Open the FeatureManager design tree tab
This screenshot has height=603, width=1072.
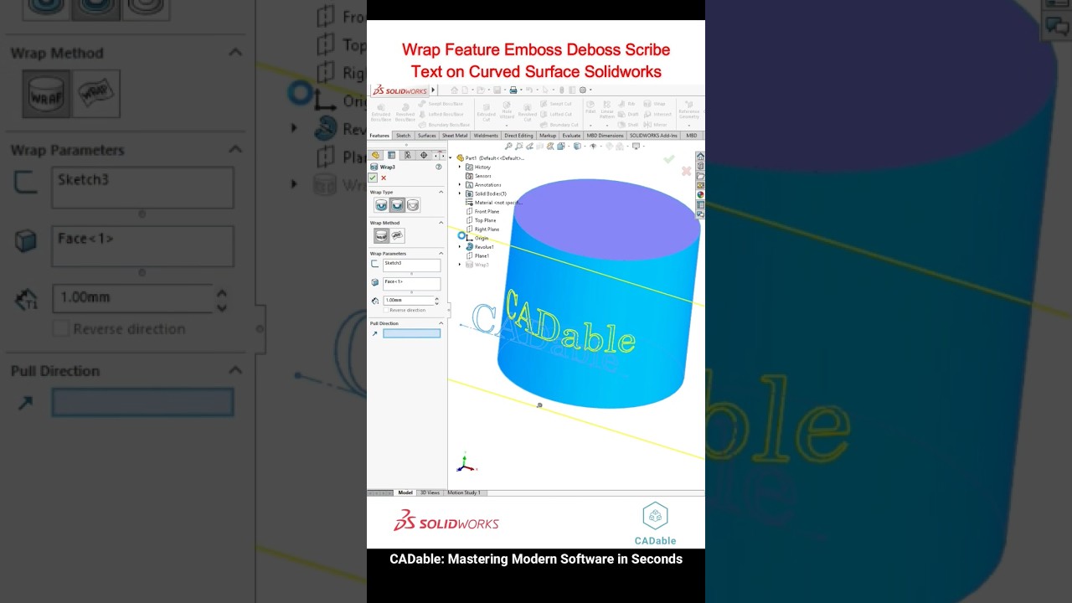click(x=375, y=155)
